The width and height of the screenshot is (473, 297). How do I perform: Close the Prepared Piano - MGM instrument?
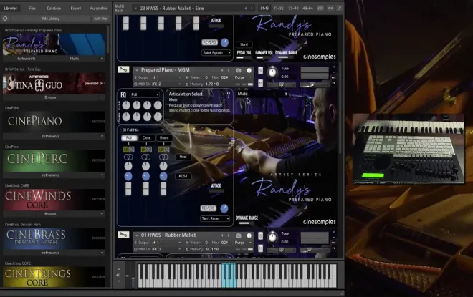334,67
